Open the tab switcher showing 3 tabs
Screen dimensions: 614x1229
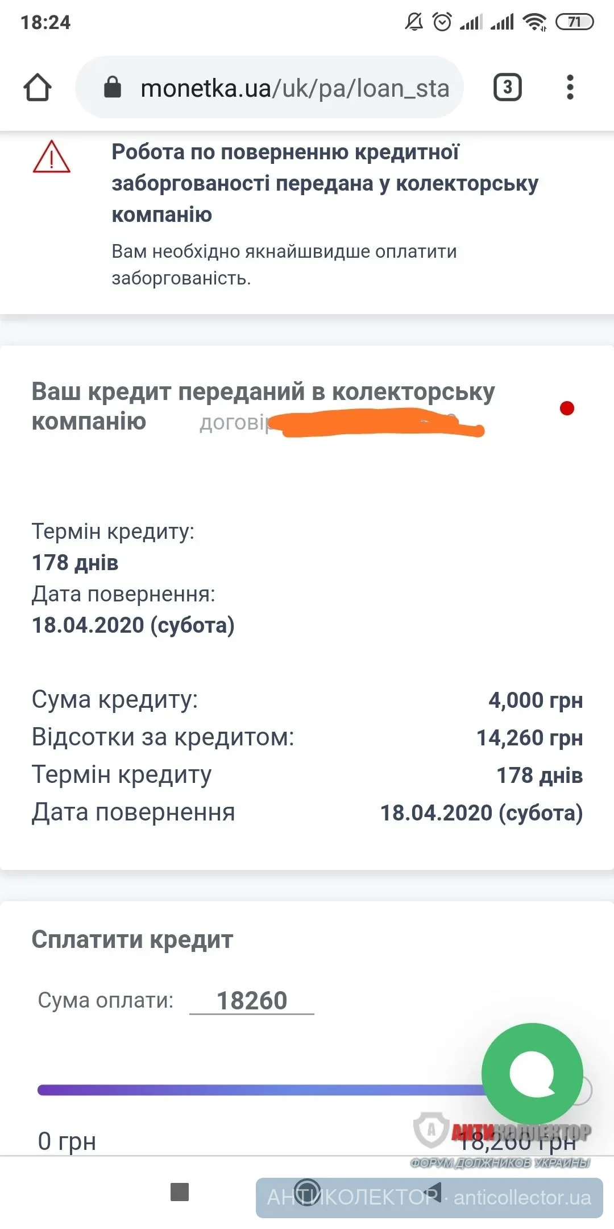[507, 88]
